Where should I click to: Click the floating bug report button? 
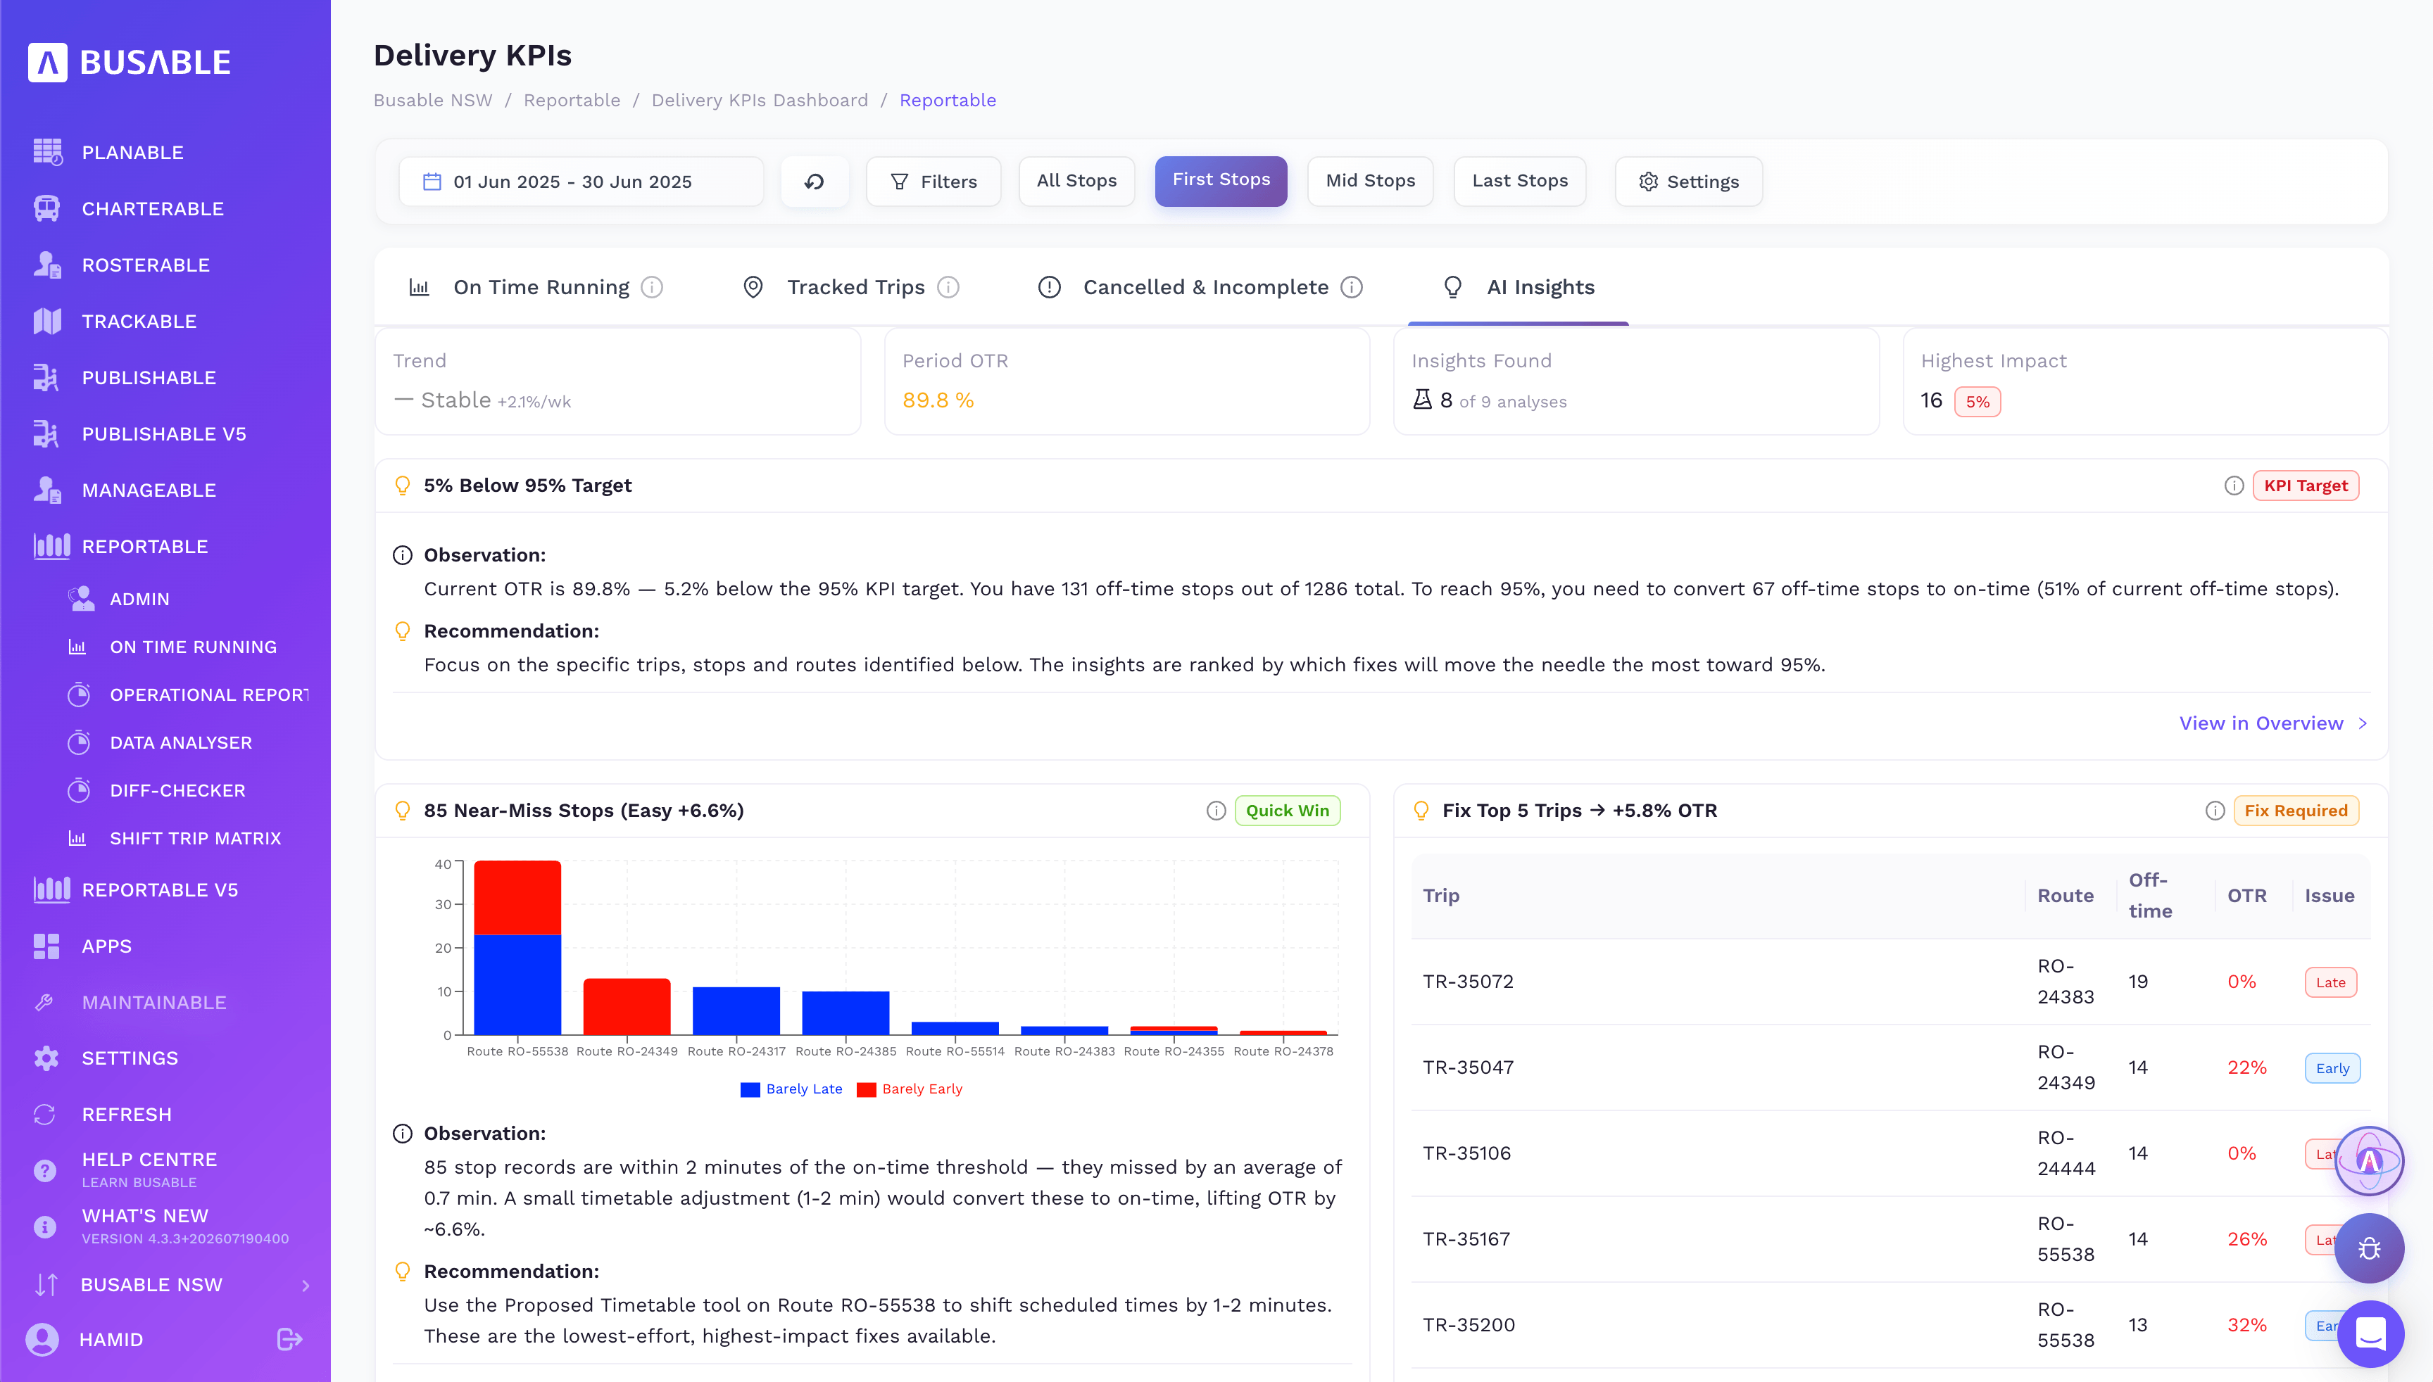[2370, 1248]
